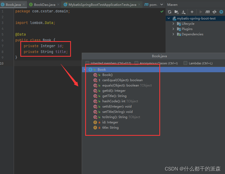Click the method icon beside getId()
225x174 pixels.
[x=95, y=91]
